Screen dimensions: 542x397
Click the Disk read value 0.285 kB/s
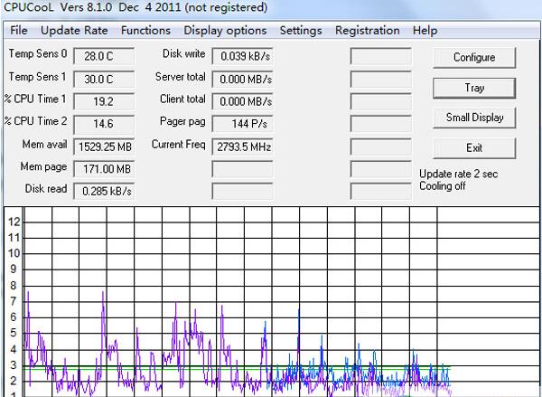click(x=104, y=192)
